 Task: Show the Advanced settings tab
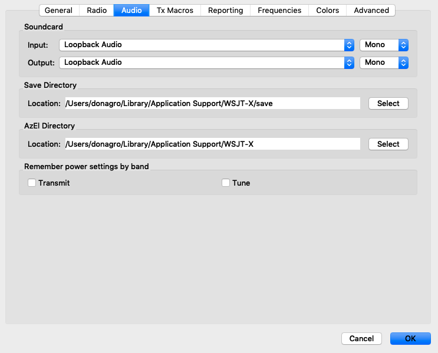pyautogui.click(x=371, y=10)
